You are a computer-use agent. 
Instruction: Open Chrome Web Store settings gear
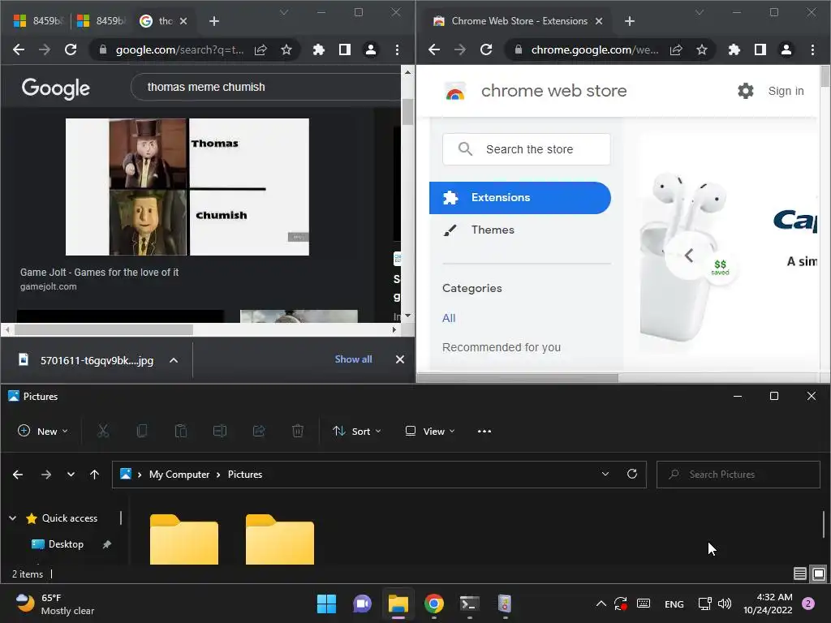746,91
